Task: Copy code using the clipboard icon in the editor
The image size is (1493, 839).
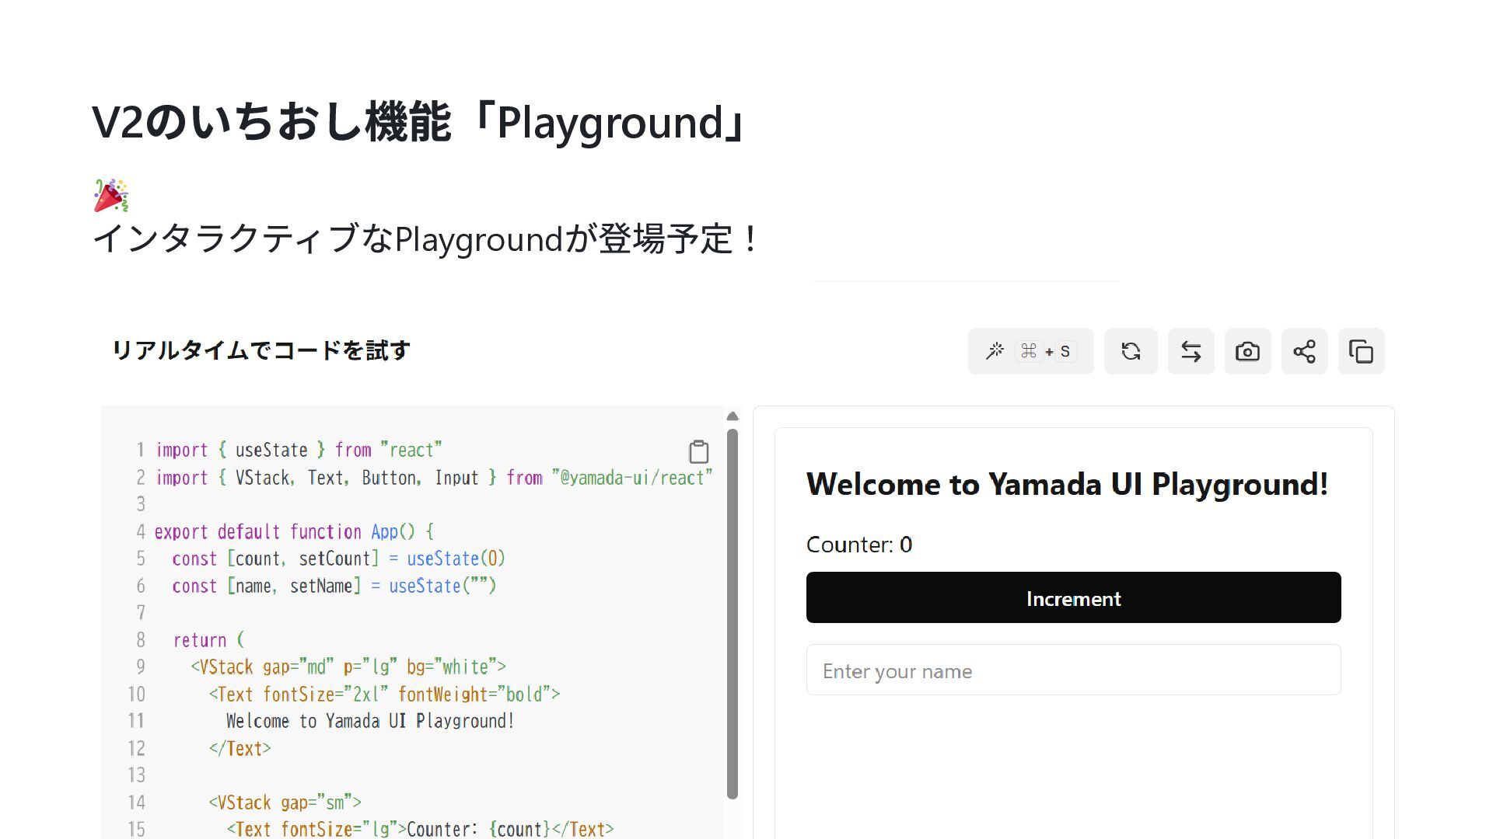Action: click(x=698, y=451)
